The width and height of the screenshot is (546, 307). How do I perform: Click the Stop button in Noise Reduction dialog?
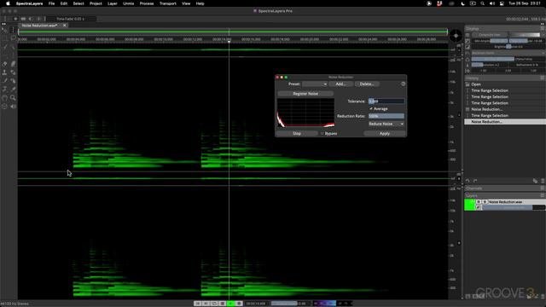pos(297,133)
